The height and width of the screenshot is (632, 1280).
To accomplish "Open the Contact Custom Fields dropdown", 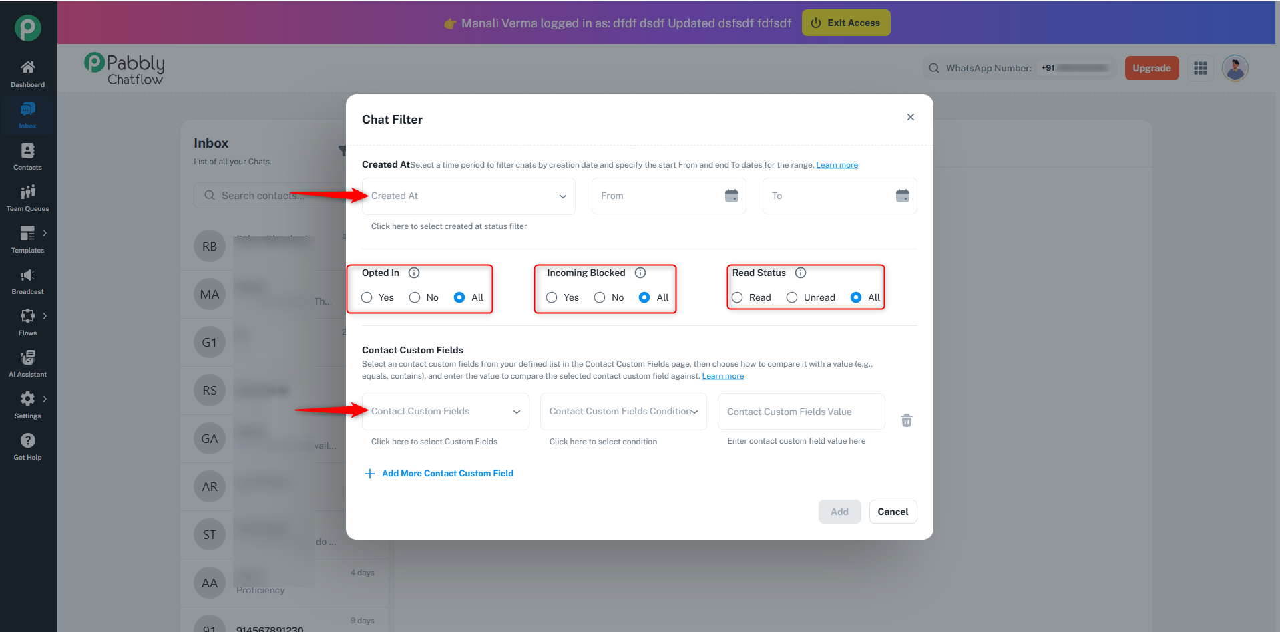I will [x=445, y=412].
